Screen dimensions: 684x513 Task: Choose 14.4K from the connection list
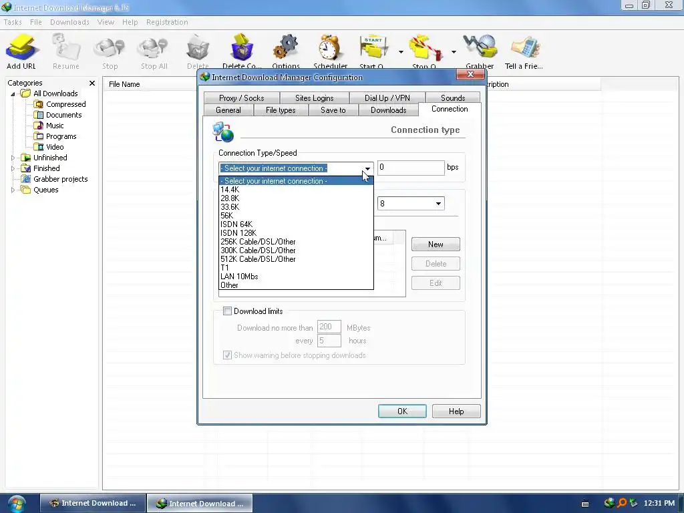(x=296, y=190)
